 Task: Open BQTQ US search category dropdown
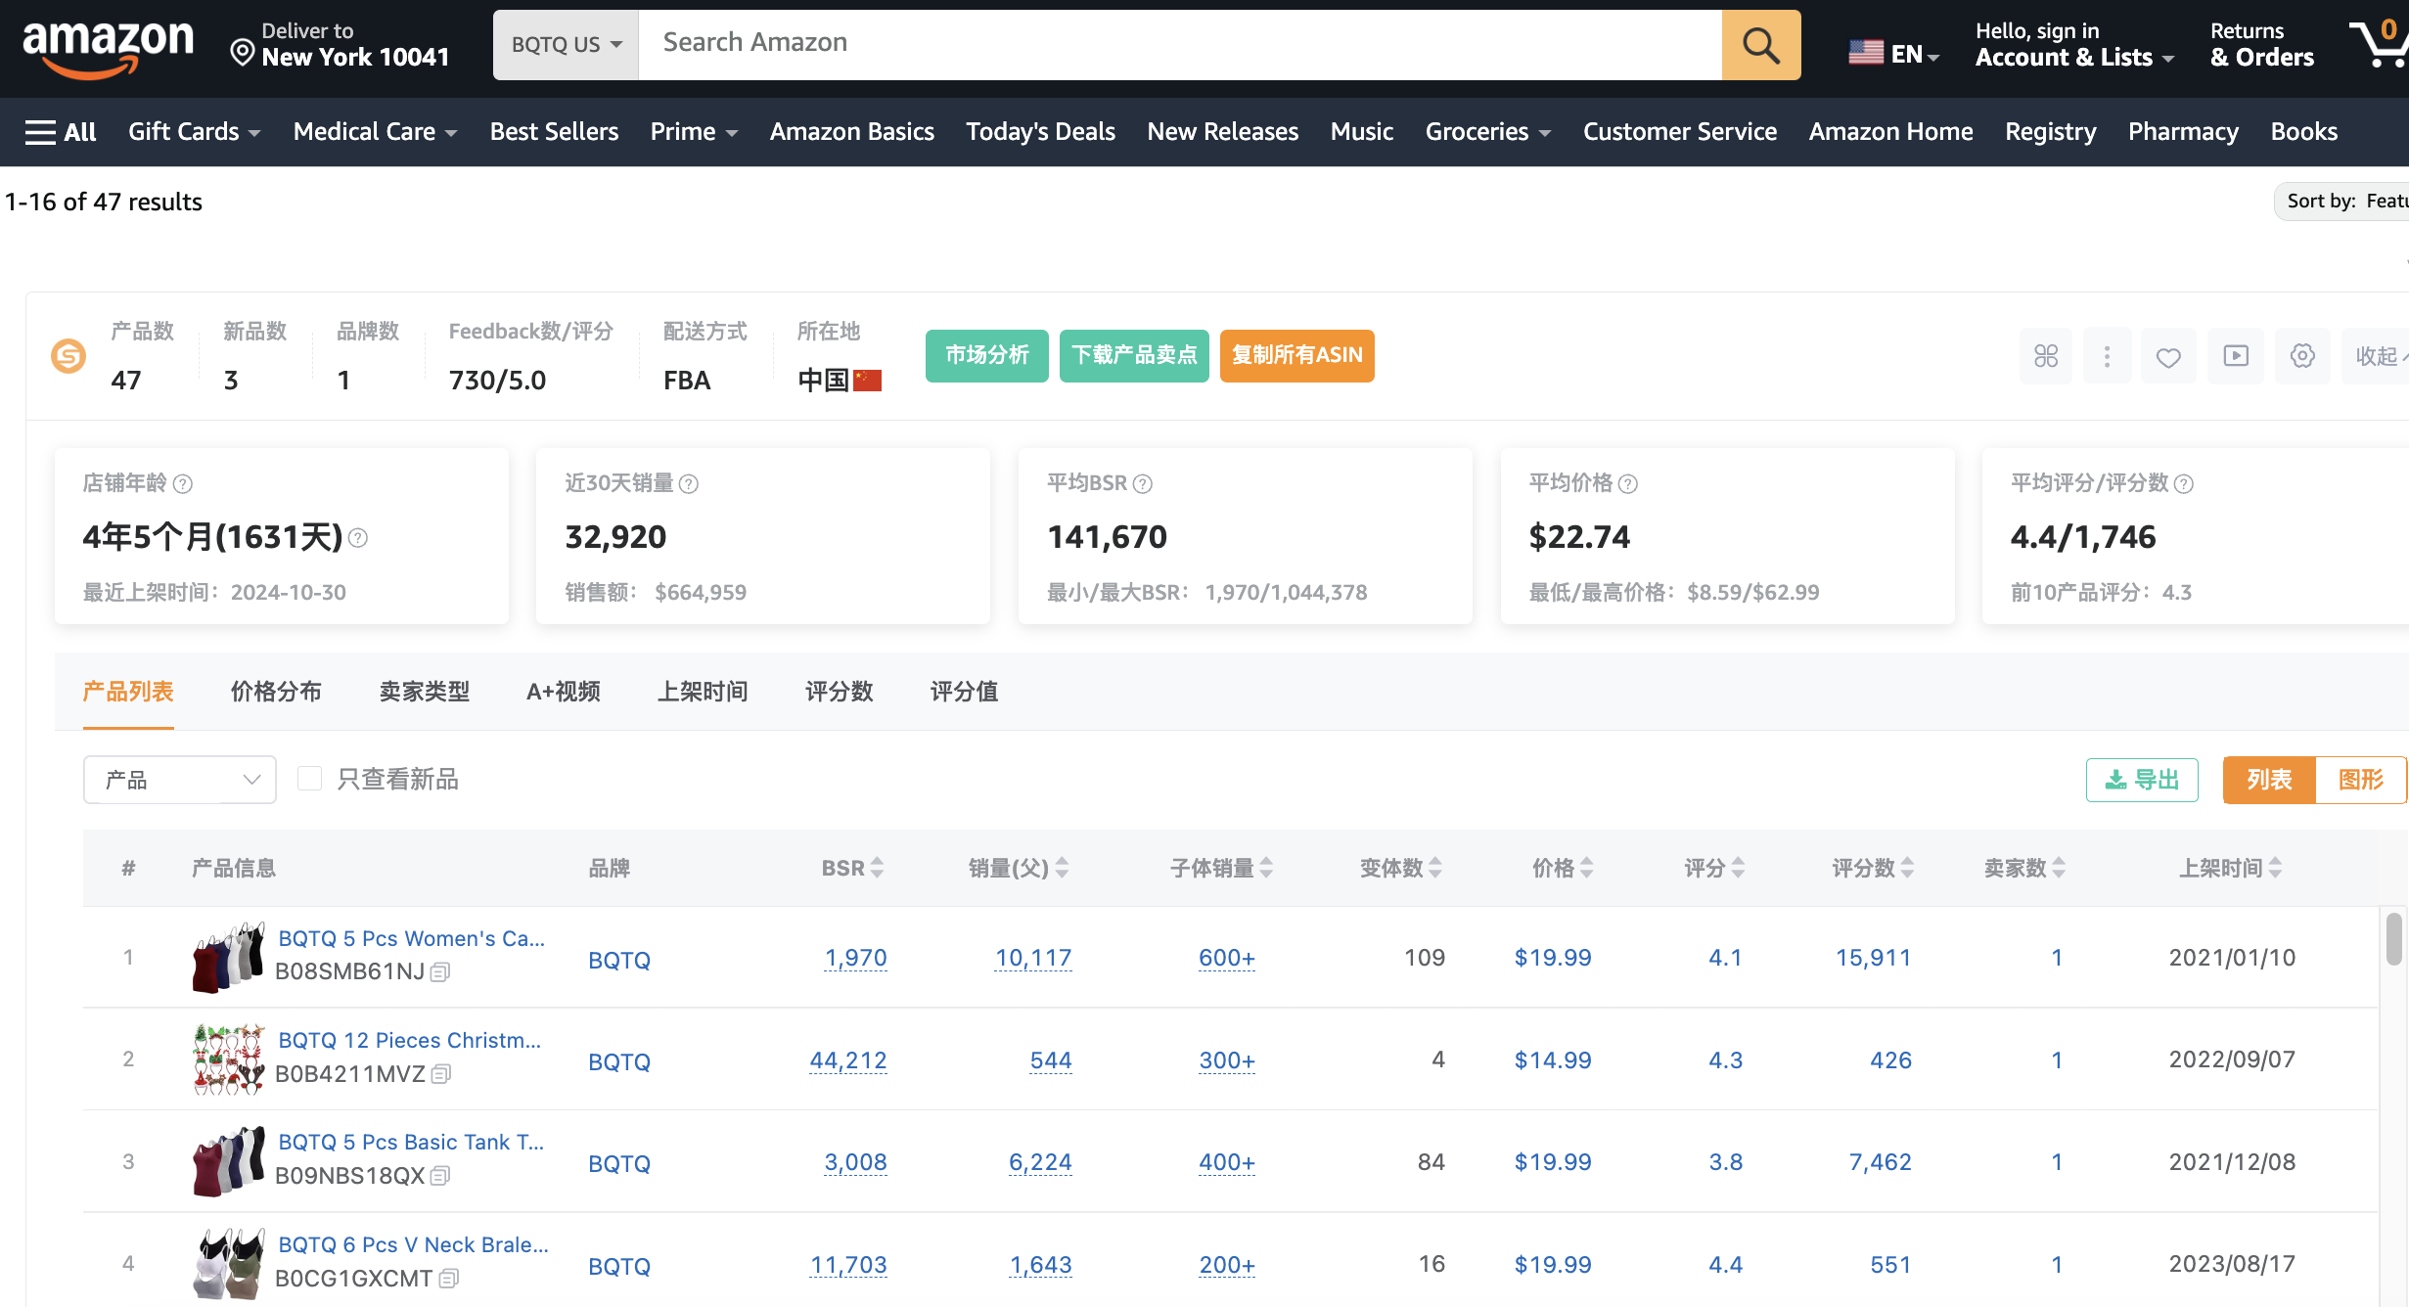(566, 45)
